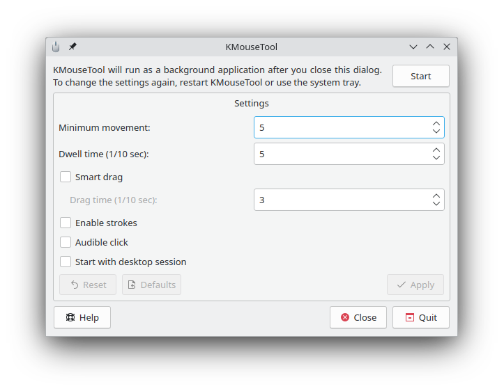Minimize the KMouseTool window
This screenshot has height=391, width=504.
click(x=413, y=47)
